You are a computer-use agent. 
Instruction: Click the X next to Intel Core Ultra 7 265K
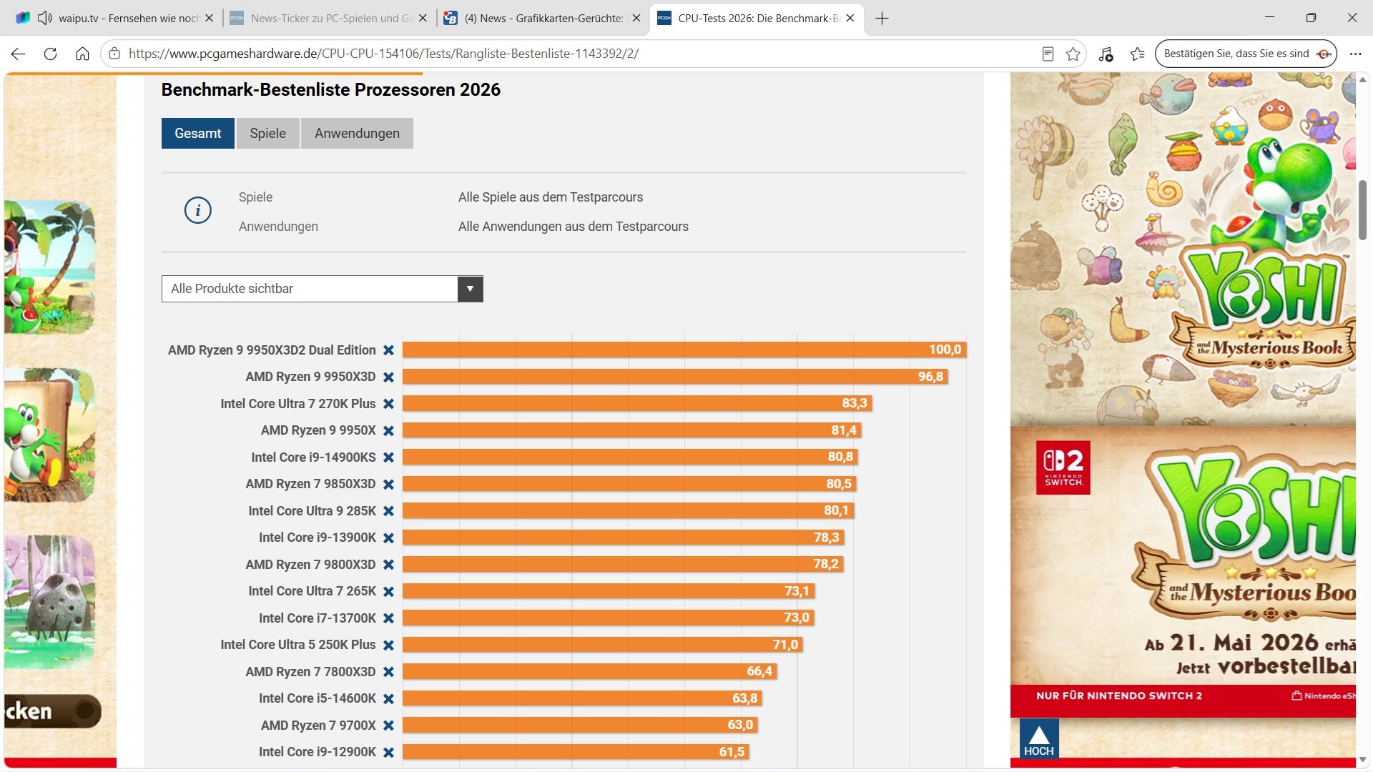388,591
